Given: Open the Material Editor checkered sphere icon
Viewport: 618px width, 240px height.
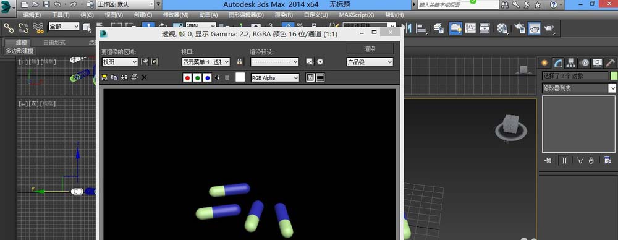Looking at the screenshot, I should point(502,28).
